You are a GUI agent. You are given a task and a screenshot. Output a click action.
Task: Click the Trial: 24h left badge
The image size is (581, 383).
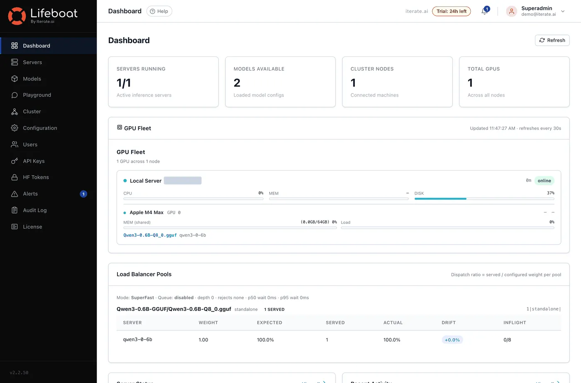click(x=452, y=11)
